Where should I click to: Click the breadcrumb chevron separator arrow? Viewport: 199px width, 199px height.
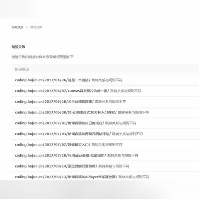[x=27, y=27]
